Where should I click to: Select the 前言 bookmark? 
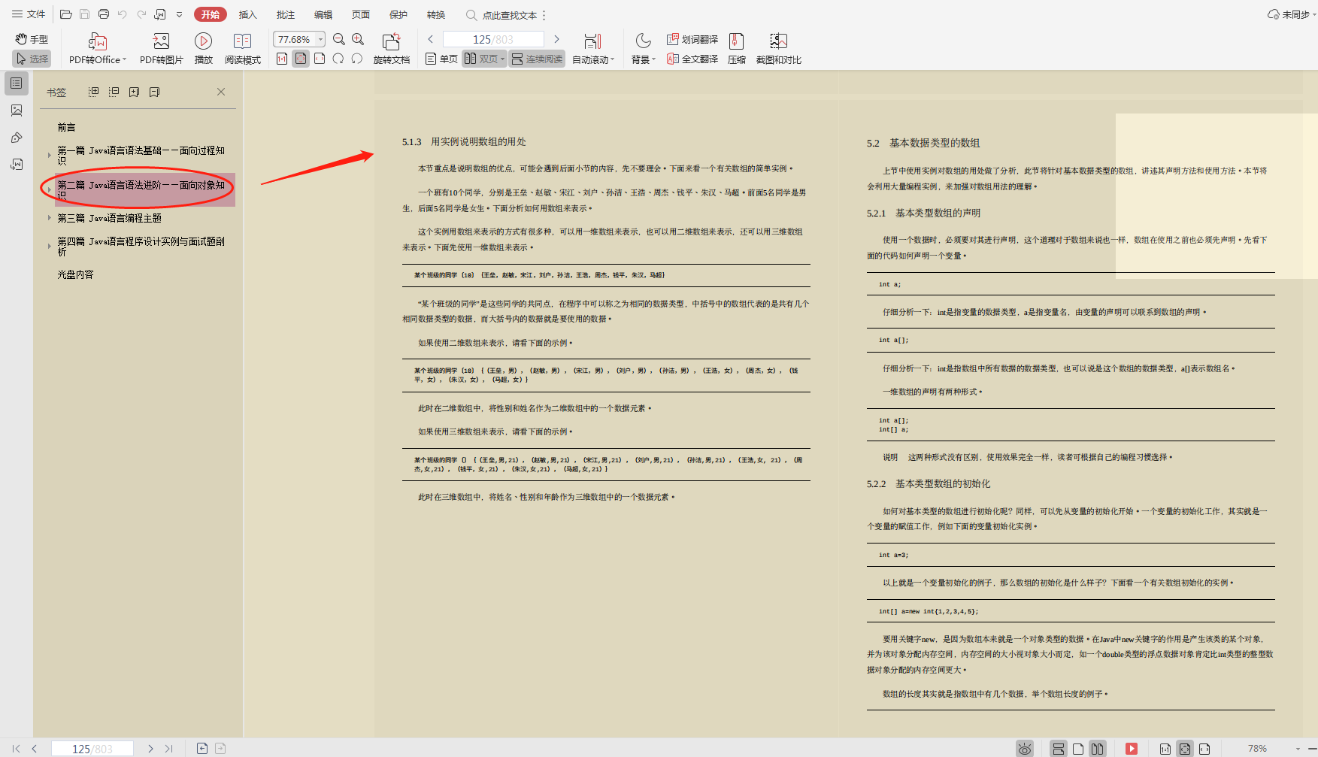coord(67,127)
